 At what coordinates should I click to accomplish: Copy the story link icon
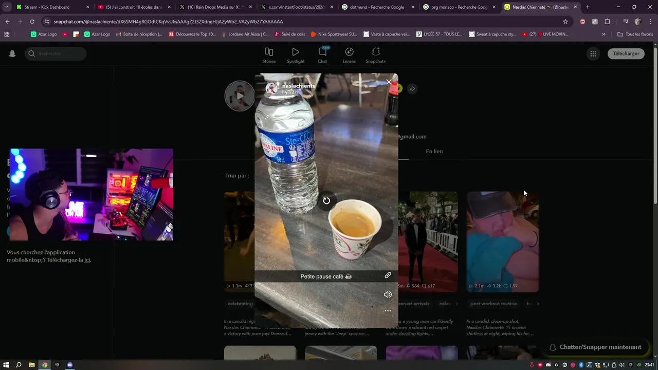tap(388, 275)
